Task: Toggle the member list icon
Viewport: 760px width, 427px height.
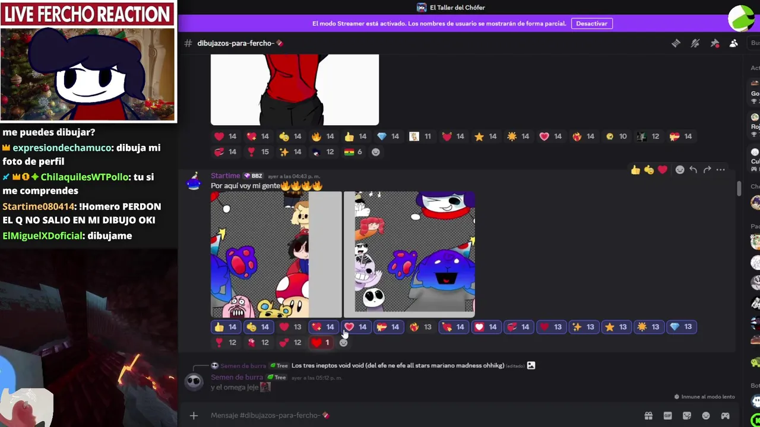Action: tap(734, 43)
